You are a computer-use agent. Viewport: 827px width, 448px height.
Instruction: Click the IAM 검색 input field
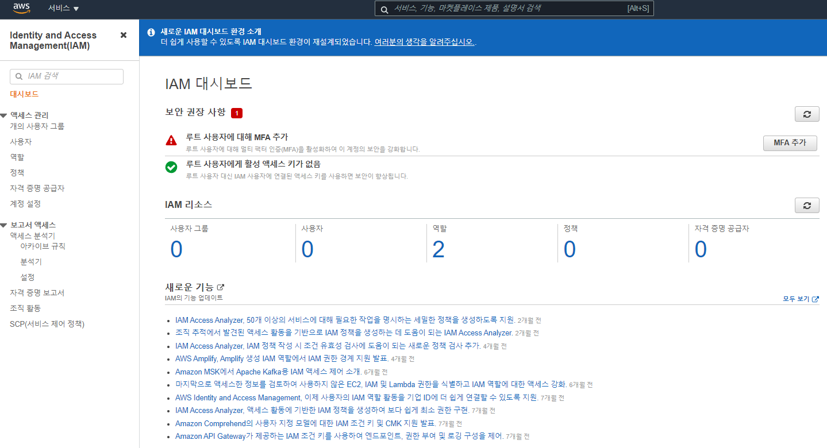[x=67, y=76]
